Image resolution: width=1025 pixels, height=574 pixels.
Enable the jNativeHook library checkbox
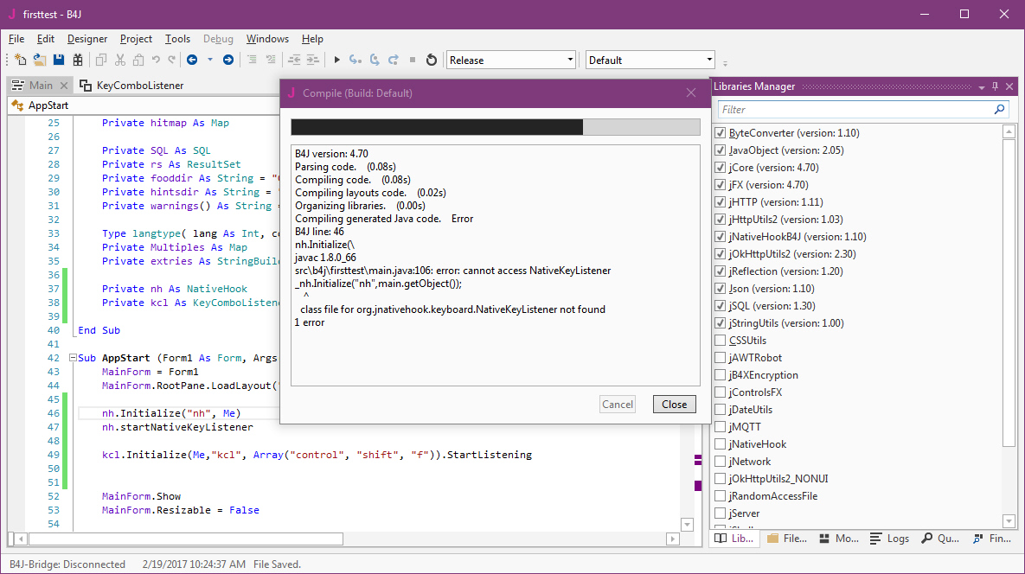click(x=721, y=444)
